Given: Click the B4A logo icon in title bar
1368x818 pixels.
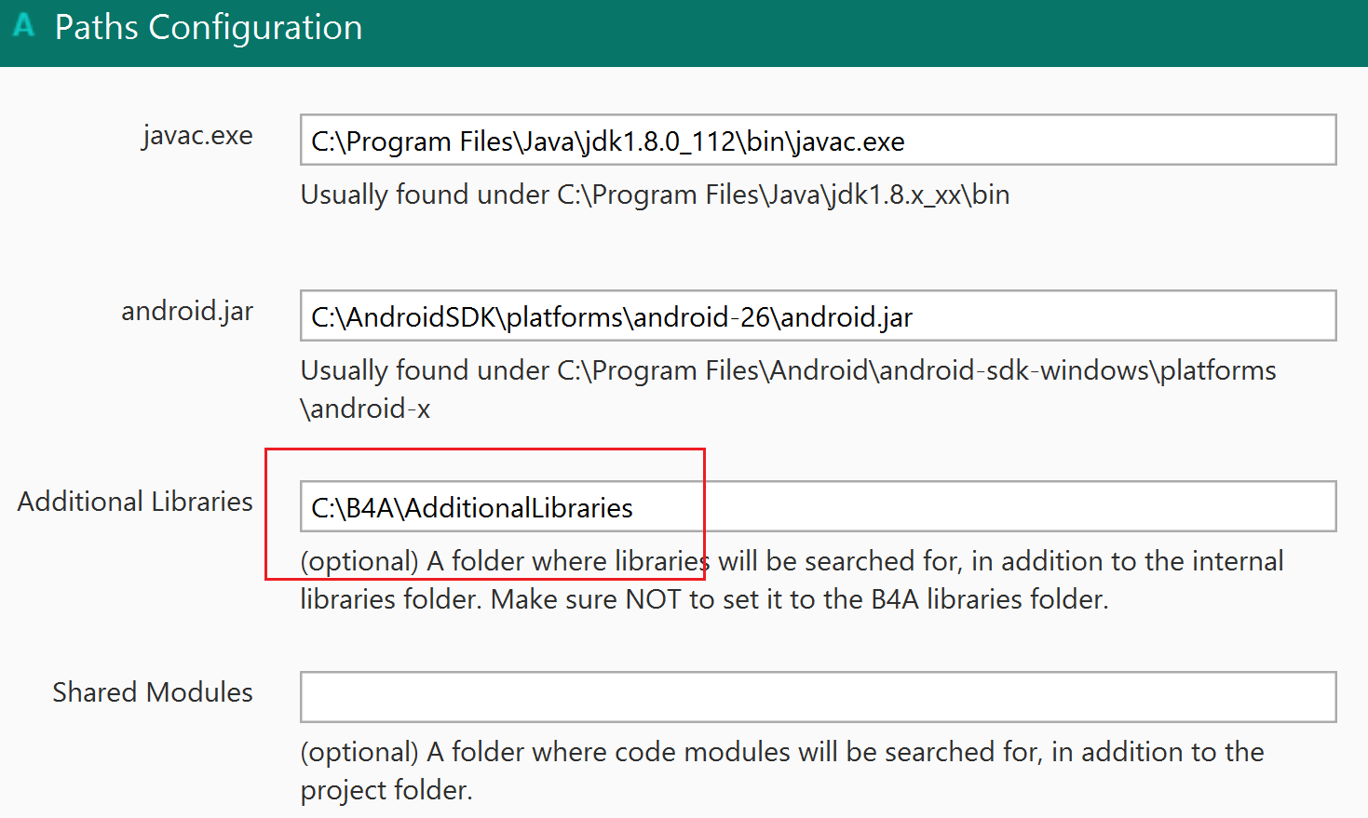Looking at the screenshot, I should coord(24,25).
